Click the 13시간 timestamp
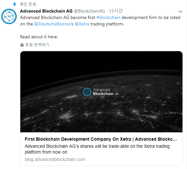The height and width of the screenshot is (169, 187). (116, 11)
